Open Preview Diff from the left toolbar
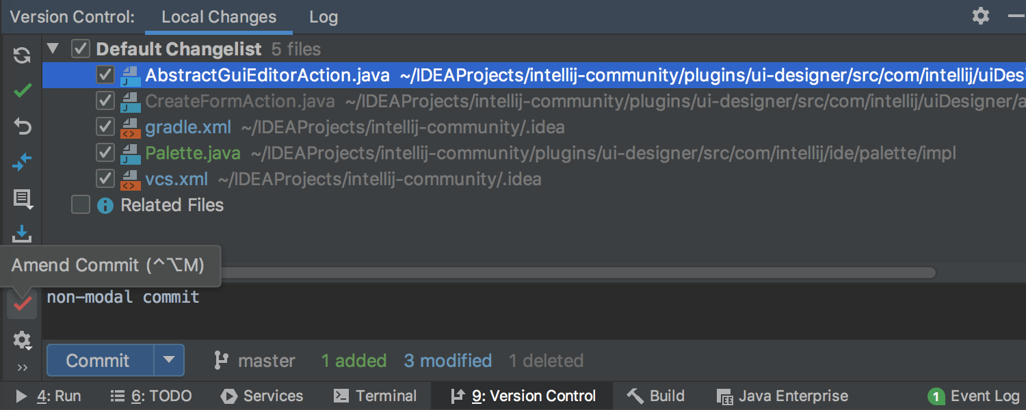Viewport: 1026px width, 410px height. 21,199
